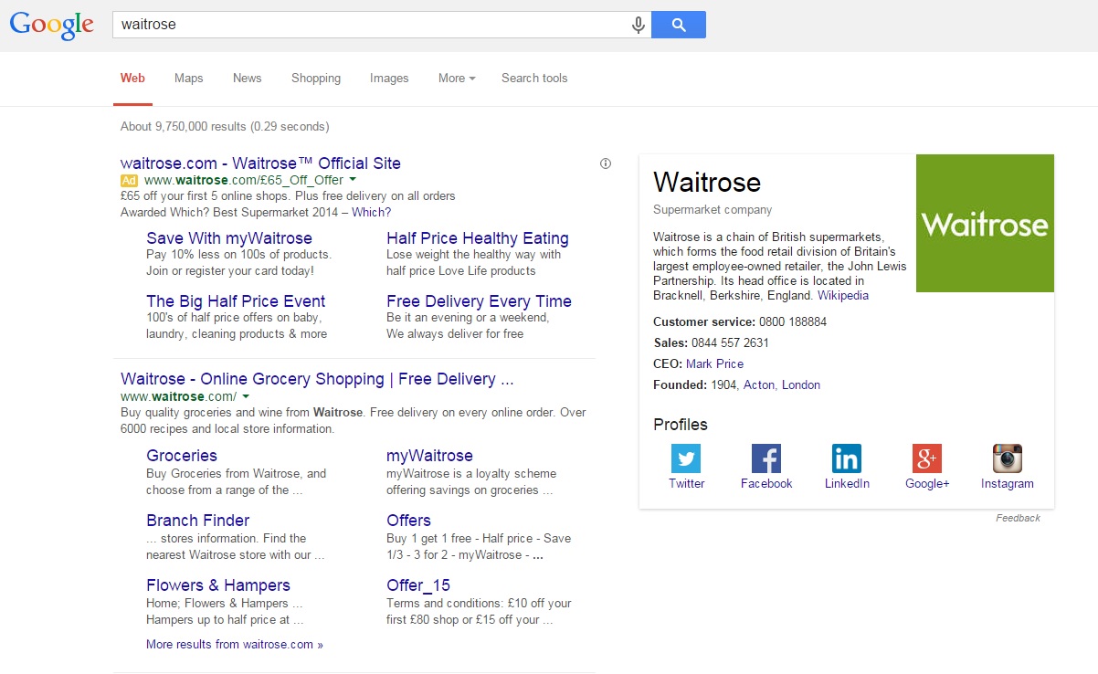The width and height of the screenshot is (1098, 674).
Task: Open the Mark Price CEO link
Action: click(x=714, y=363)
